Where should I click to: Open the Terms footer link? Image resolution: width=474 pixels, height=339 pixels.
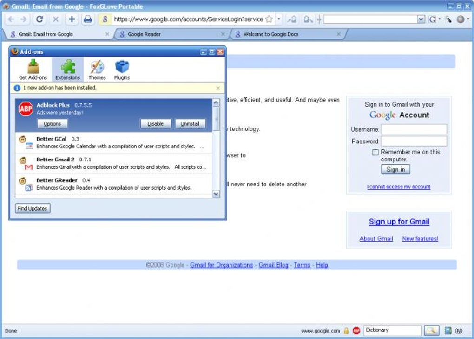302,265
